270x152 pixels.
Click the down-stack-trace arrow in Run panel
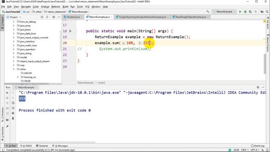pyautogui.click(x=13, y=98)
